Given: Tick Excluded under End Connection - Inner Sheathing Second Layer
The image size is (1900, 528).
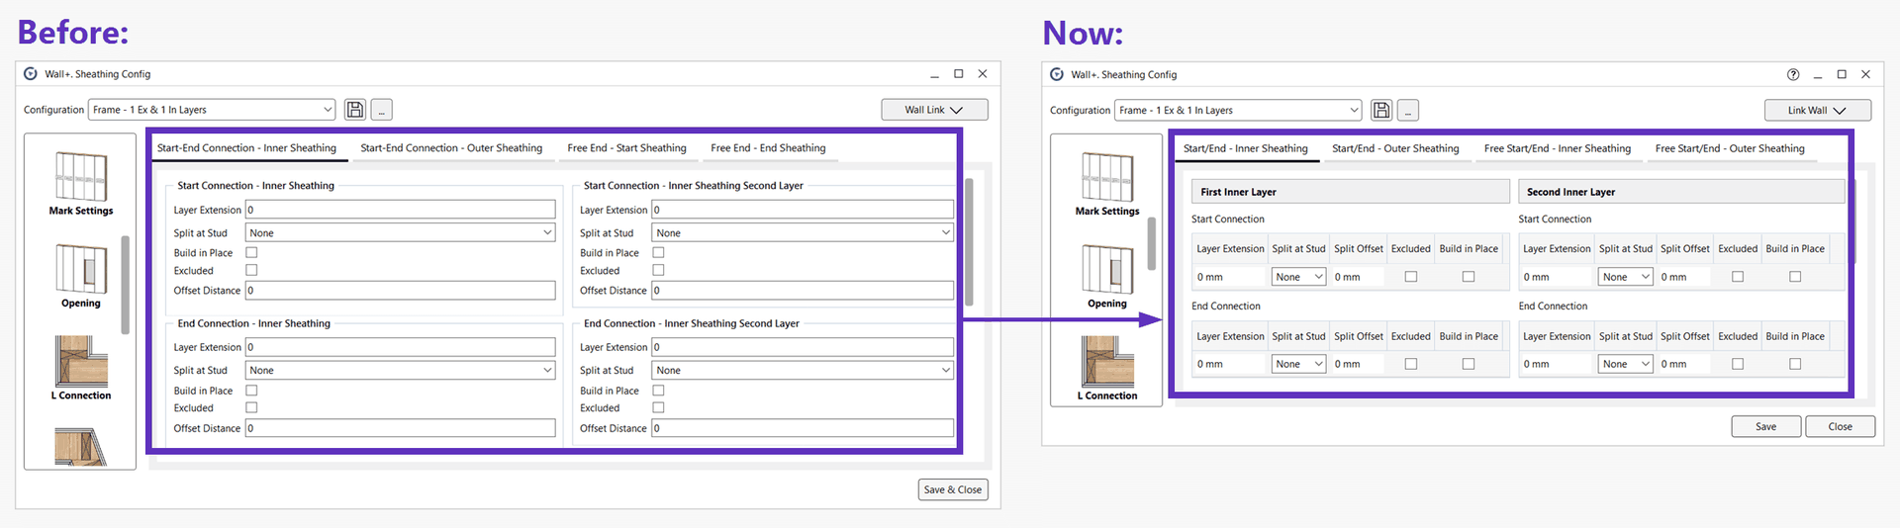Looking at the screenshot, I should [658, 407].
